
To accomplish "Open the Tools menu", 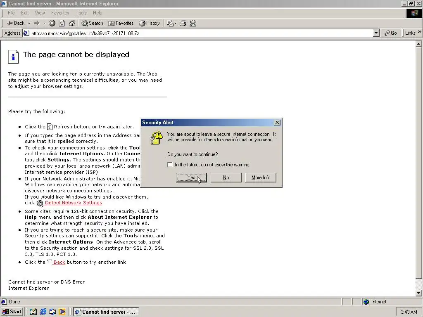I will click(81, 13).
